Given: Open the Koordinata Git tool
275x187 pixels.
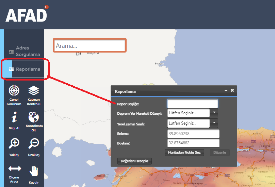Looking at the screenshot, I should point(34,121).
